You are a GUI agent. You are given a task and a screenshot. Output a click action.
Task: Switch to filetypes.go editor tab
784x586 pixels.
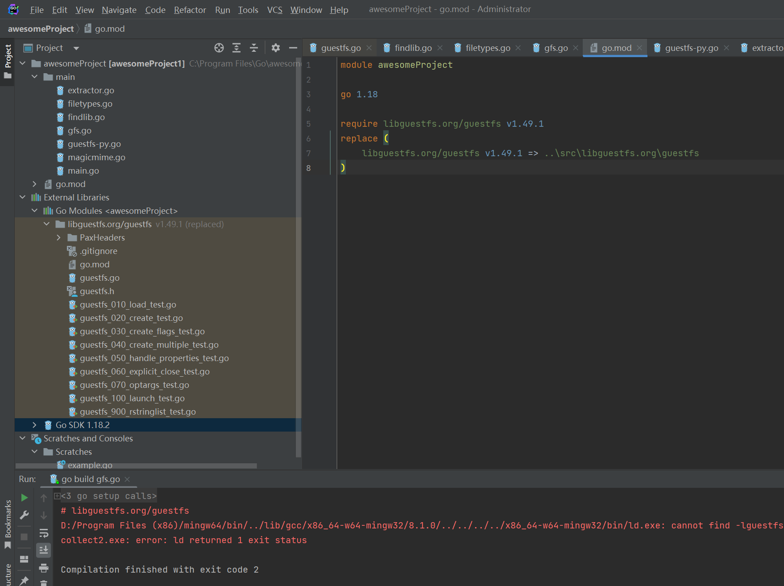tap(488, 48)
